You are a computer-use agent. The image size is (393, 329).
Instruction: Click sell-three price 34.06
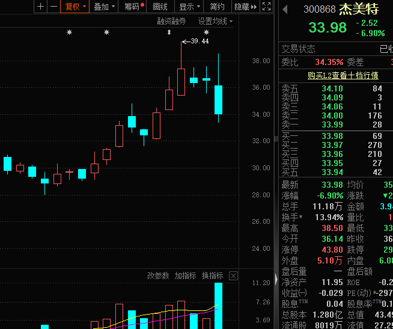332,106
